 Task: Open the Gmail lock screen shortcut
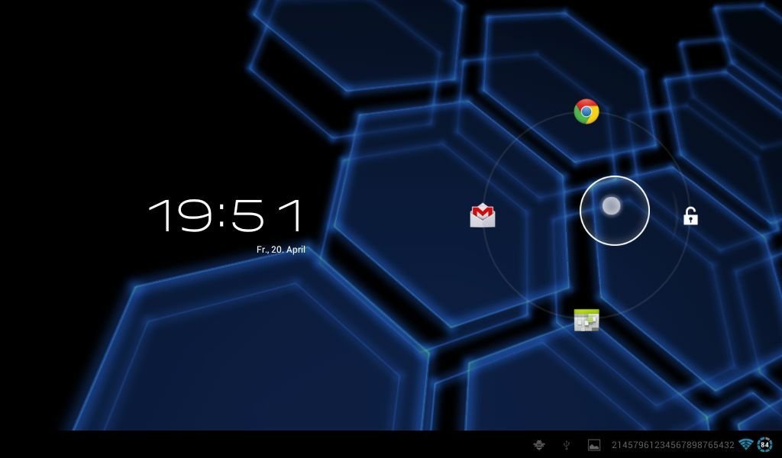(x=483, y=215)
